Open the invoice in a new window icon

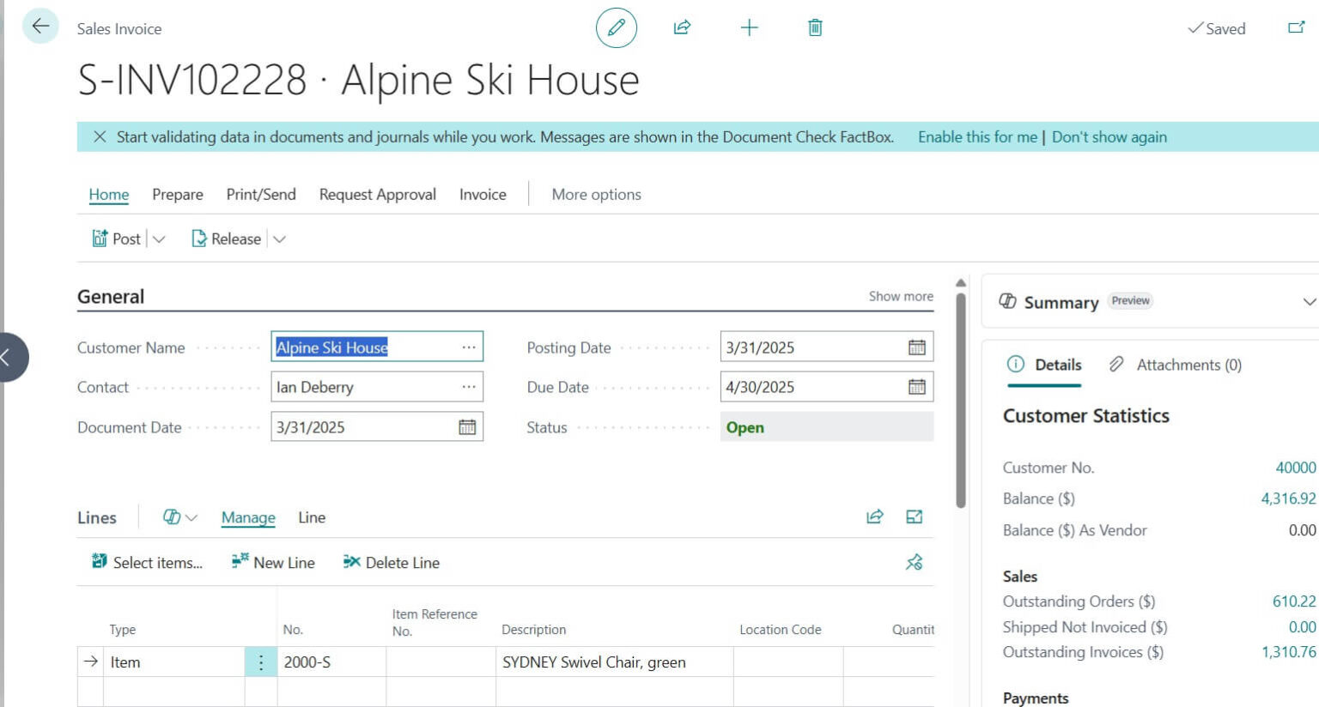tap(1297, 28)
